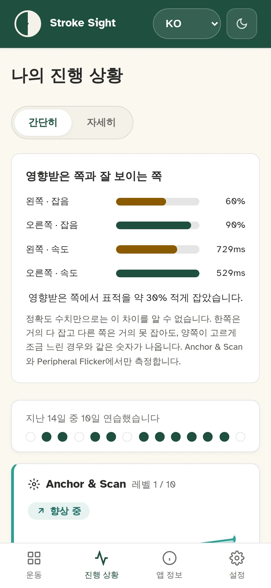This screenshot has width=271, height=588.
Task: Open the 앱 정보 info icon
Action: click(x=170, y=558)
